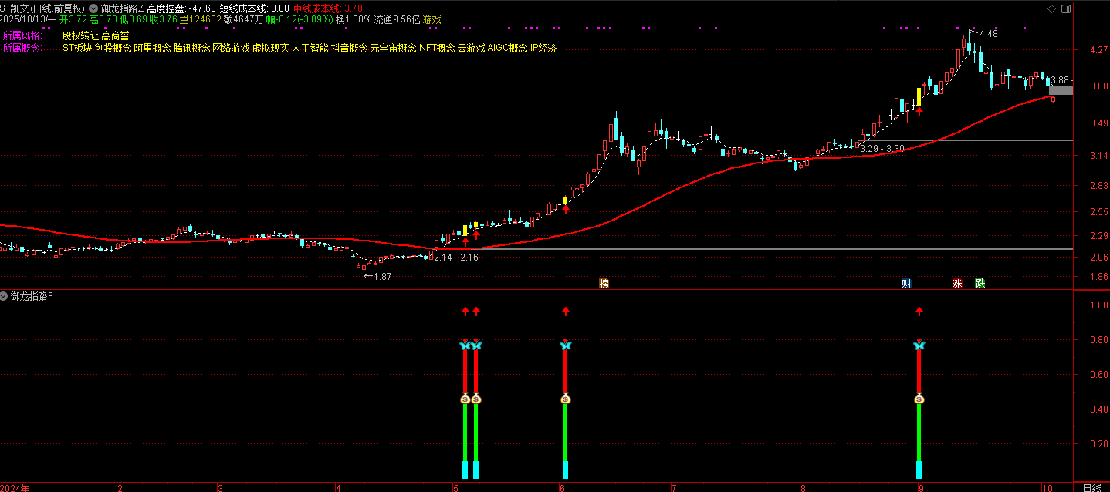Click the 游戏 industry link in header
This screenshot has height=492, width=1110.
point(431,19)
